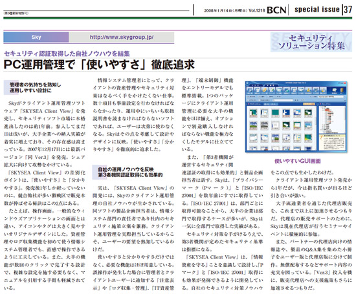Select the solid teal desktop thumbnail

coord(275,113)
